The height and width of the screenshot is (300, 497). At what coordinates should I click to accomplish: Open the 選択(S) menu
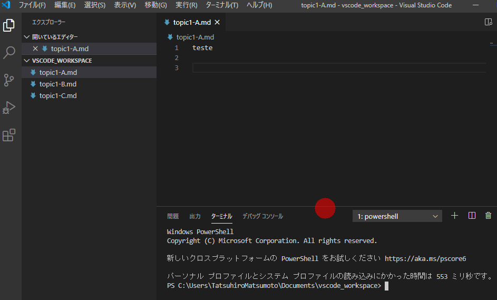(95, 5)
